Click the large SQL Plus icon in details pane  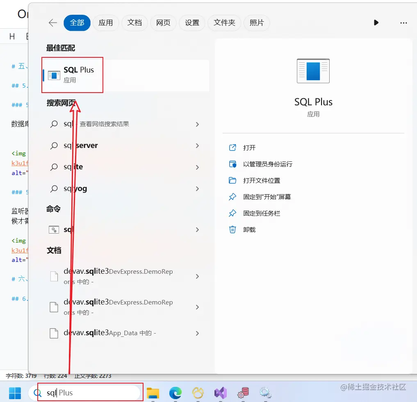point(313,71)
